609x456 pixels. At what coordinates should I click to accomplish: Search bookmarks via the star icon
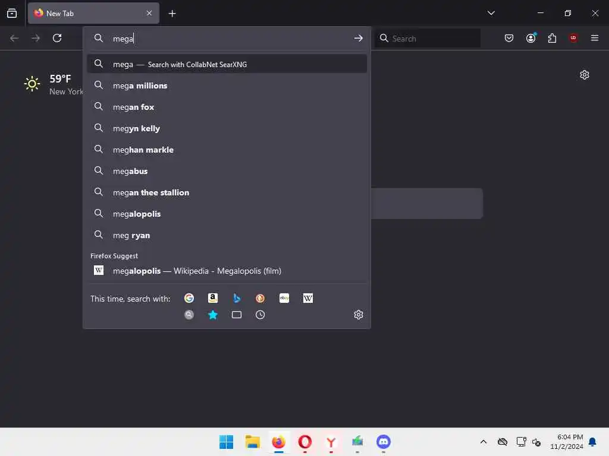tap(213, 315)
